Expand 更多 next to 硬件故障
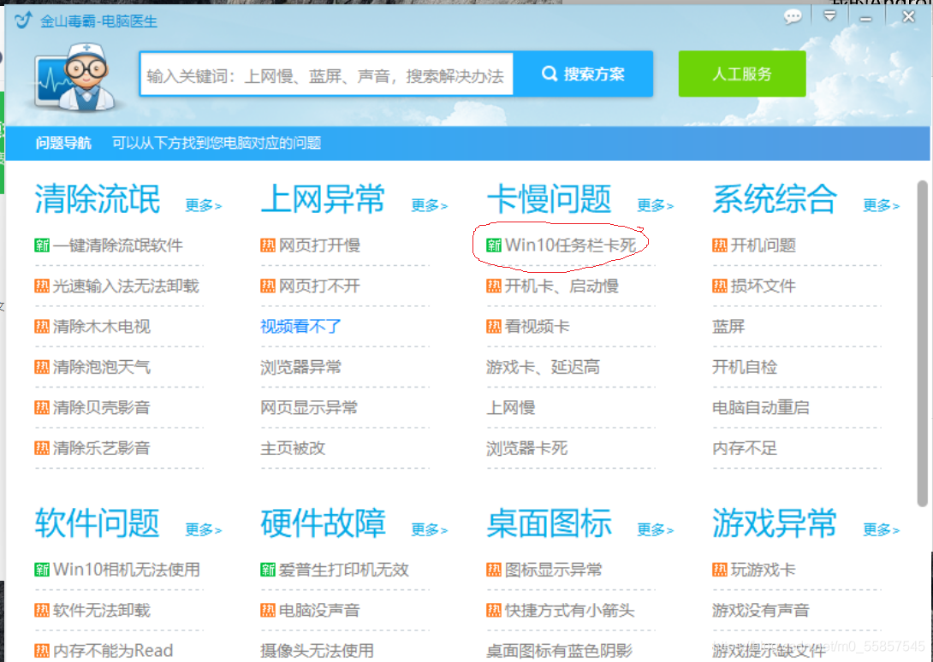Viewport: 933px width, 662px height. point(430,529)
